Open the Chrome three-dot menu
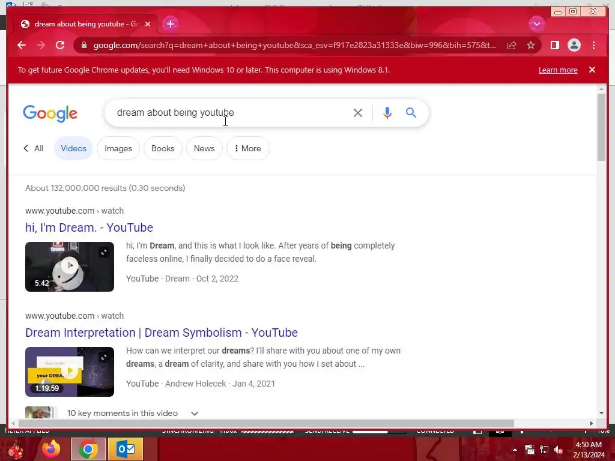The height and width of the screenshot is (461, 615). coord(593,45)
